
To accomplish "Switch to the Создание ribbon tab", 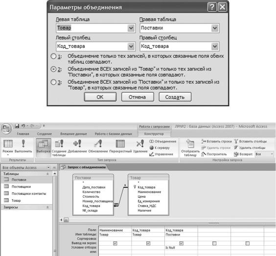I will pyautogui.click(x=45, y=134).
